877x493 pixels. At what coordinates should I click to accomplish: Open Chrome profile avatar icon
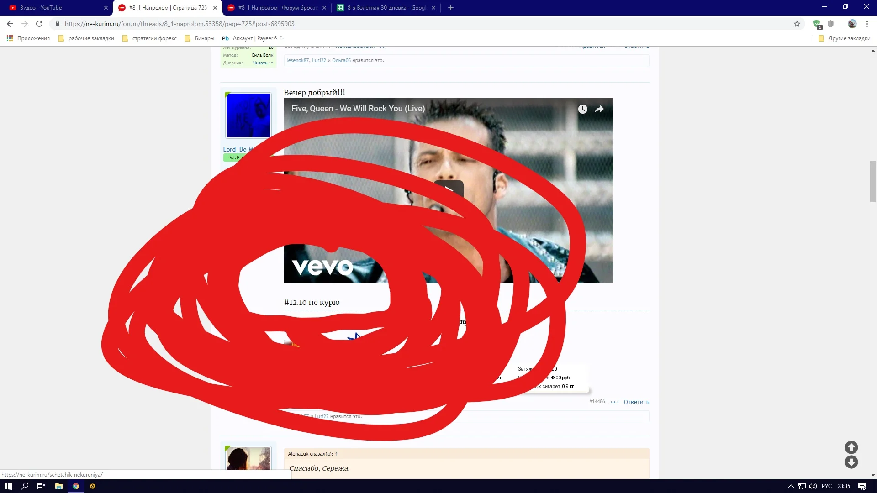coord(852,24)
